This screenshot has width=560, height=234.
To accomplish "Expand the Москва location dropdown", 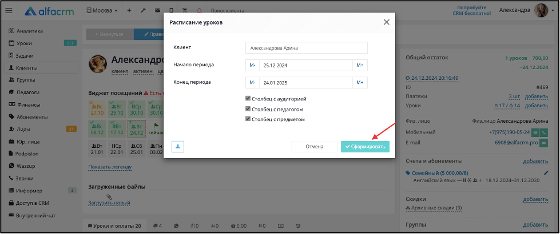I will tap(102, 11).
